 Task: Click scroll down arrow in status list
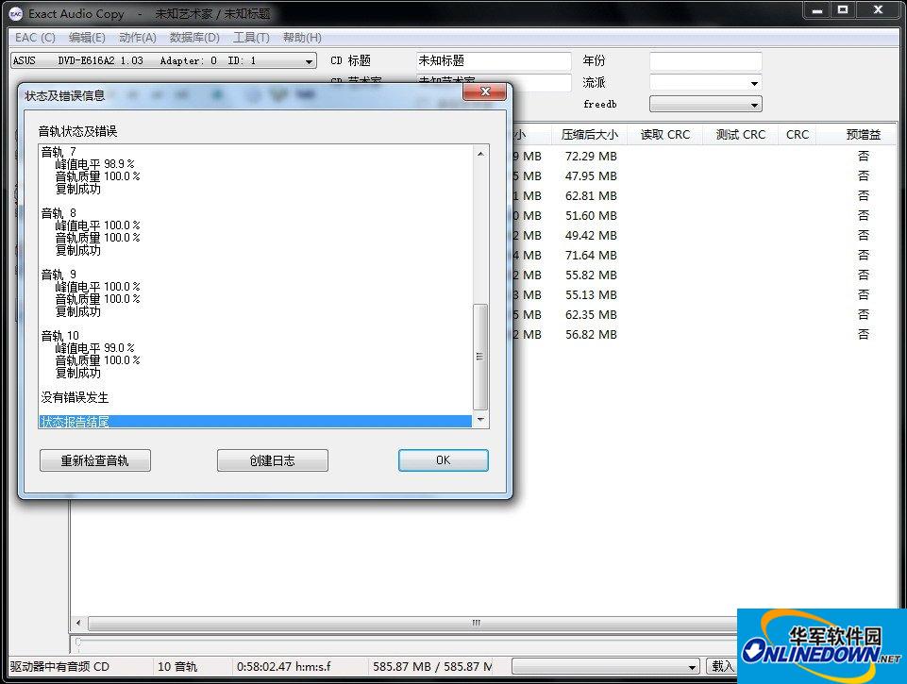coord(480,419)
